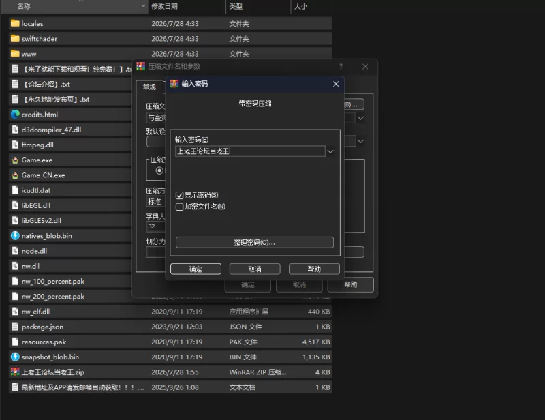545x420 pixels.
Task: Click the WinRAR ZIP 压缩... type cell
Action: pyautogui.click(x=258, y=372)
